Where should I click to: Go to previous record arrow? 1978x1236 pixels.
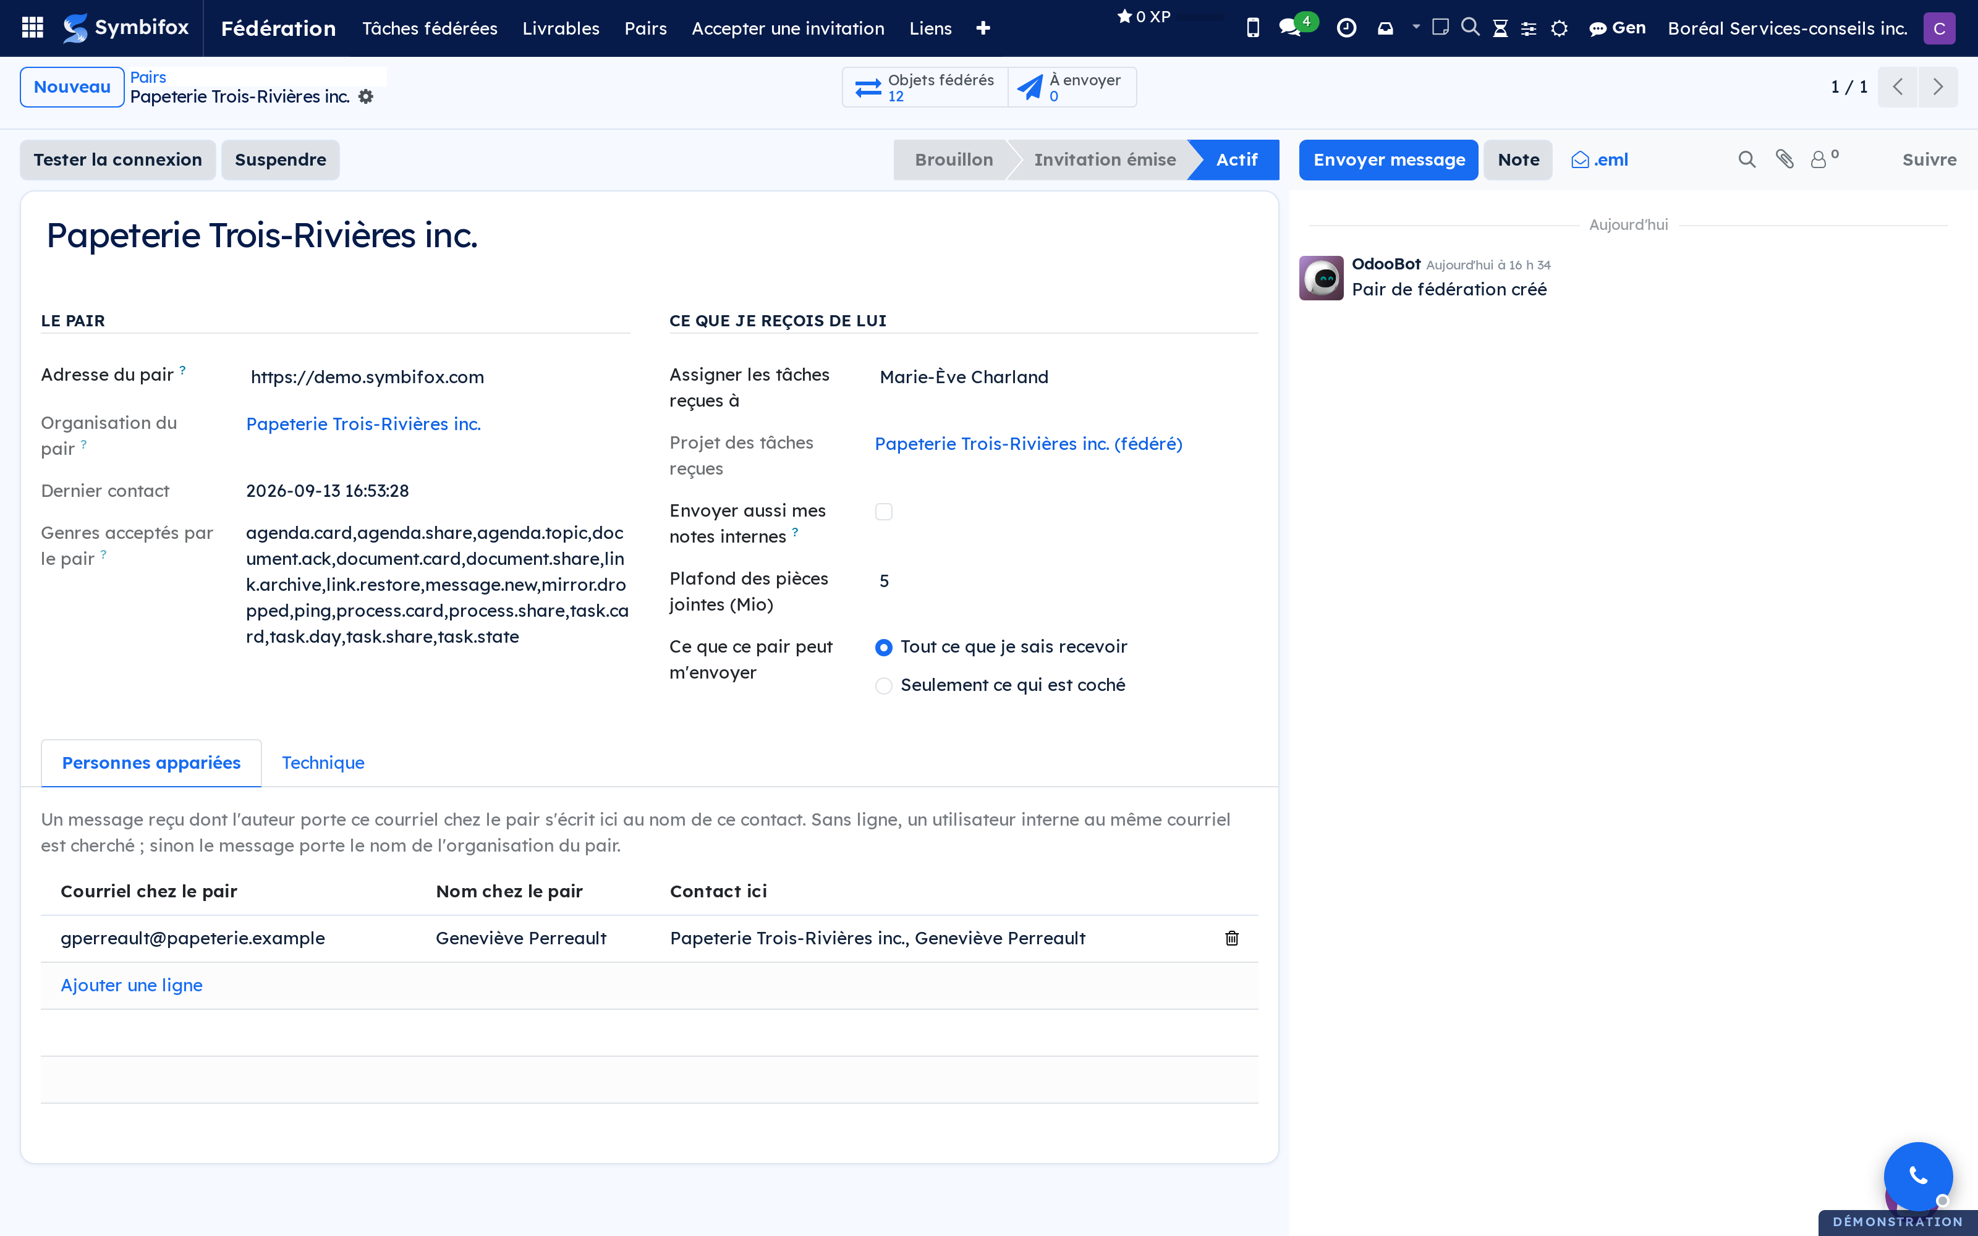pos(1898,87)
